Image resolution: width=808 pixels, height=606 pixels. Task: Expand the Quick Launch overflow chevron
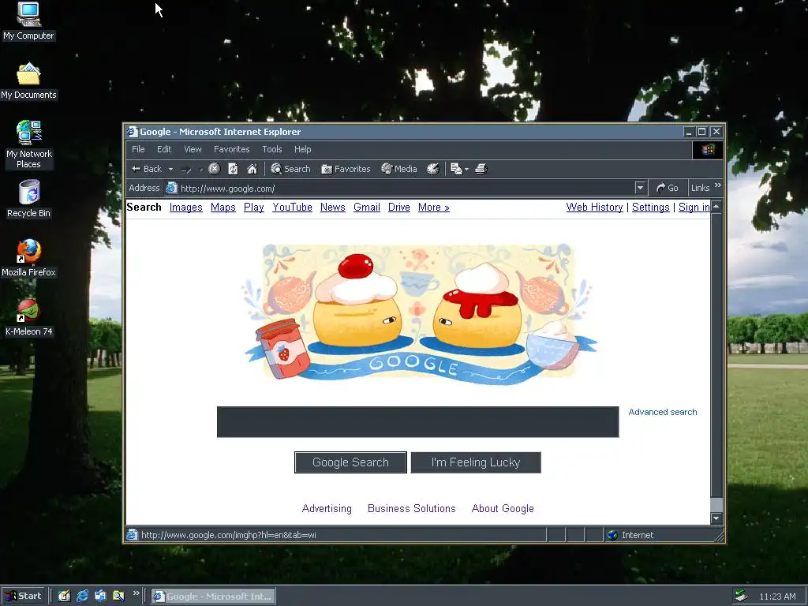(x=136, y=593)
